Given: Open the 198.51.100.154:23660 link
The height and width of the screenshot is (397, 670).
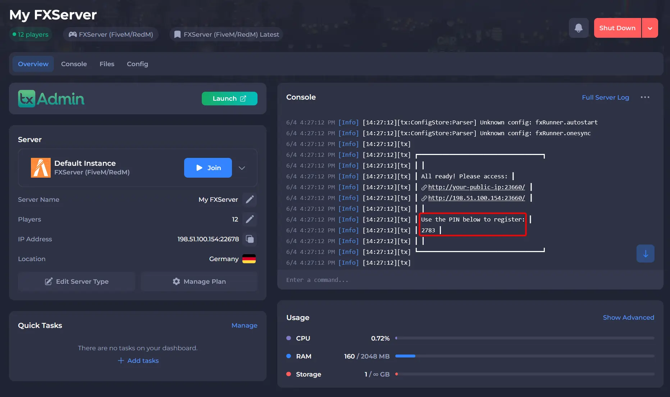Looking at the screenshot, I should 477,198.
